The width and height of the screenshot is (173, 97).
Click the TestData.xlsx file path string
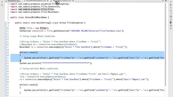(x=96, y=31)
